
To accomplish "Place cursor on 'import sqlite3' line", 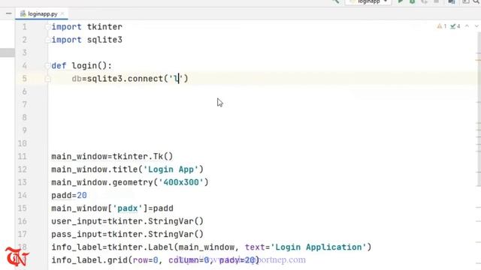I will pos(87,40).
